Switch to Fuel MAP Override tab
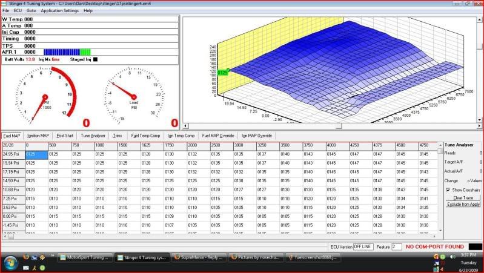Image resolution: width=484 pixels, height=273 pixels. 218,136
